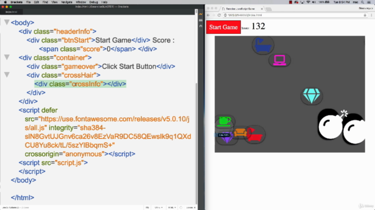Click the browser forward arrow
The image size is (375, 210).
pos(213,15)
